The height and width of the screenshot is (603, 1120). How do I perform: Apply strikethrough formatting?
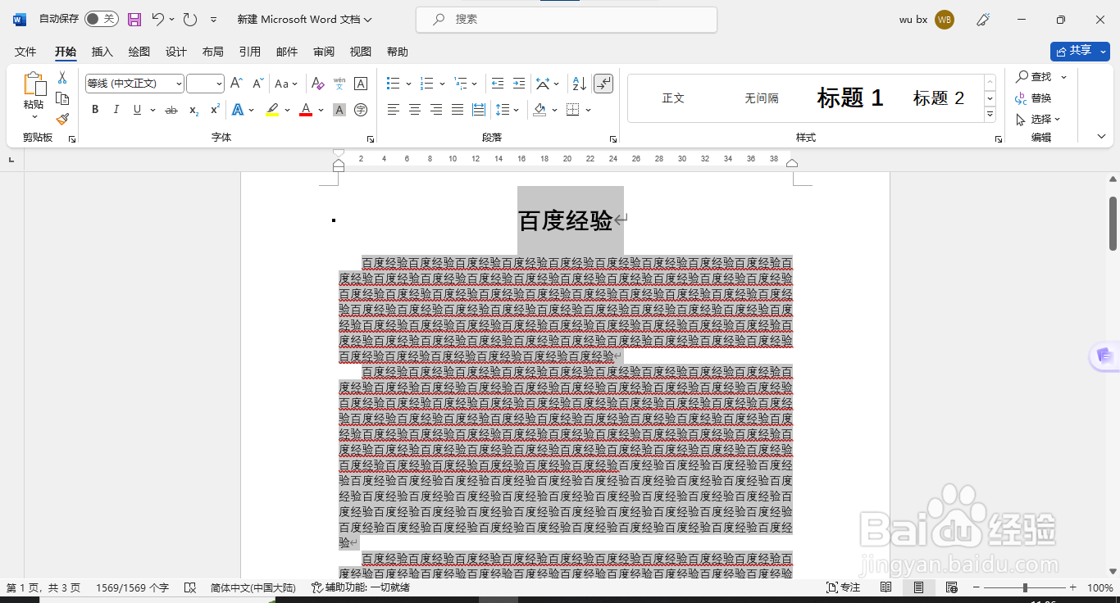pyautogui.click(x=171, y=110)
